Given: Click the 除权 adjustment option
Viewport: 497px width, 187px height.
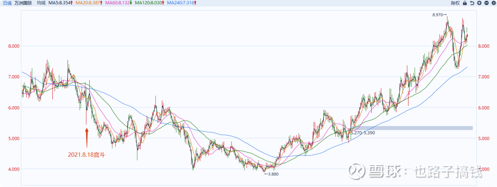Looking at the screenshot, I should [455, 3].
